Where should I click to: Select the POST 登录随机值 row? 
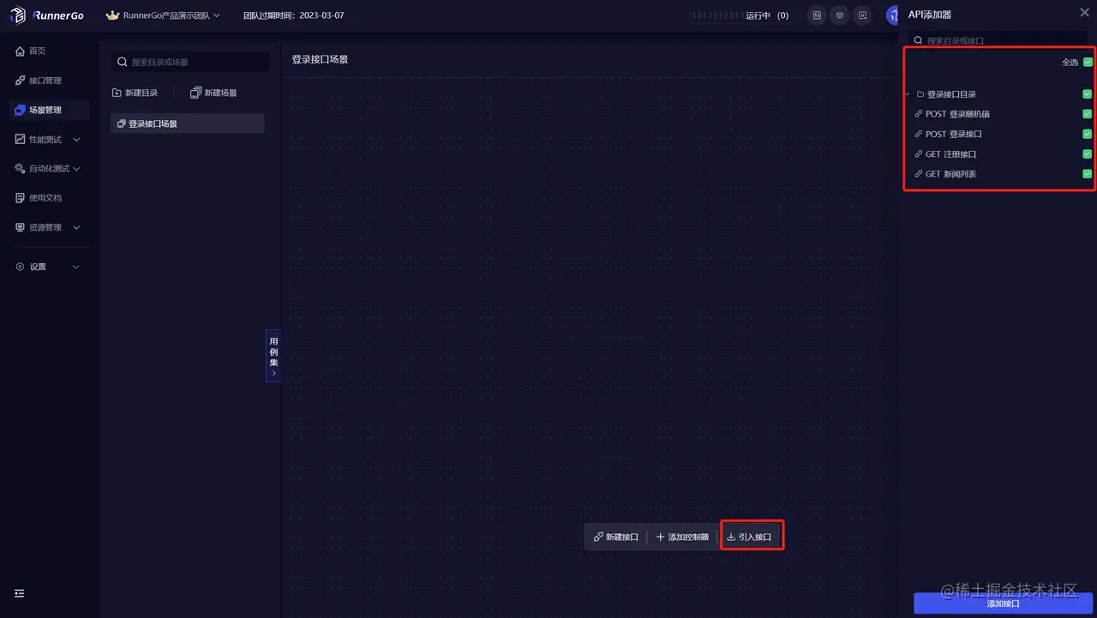pos(999,114)
